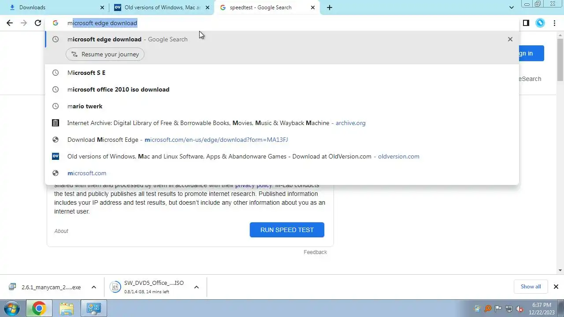
Task: Expand options for manycam exe download
Action: [93, 287]
